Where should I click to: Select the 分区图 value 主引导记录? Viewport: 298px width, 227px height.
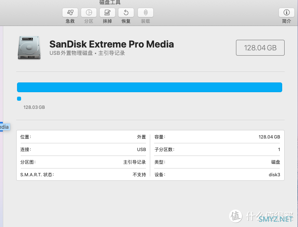[x=135, y=162]
